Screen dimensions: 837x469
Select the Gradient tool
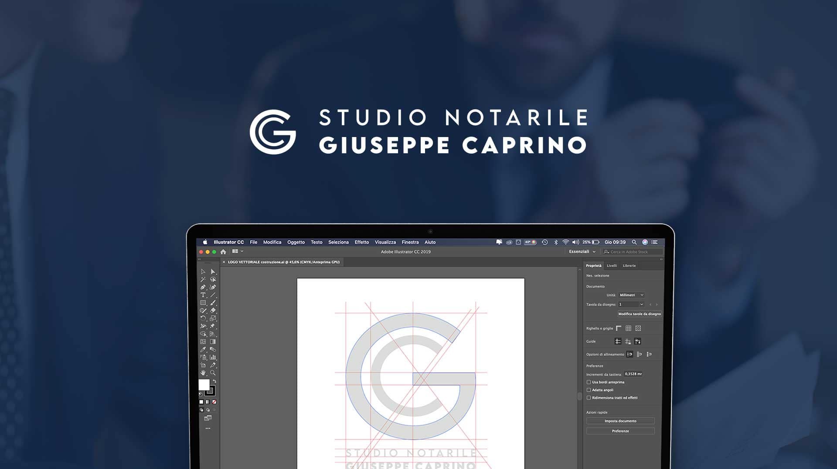pos(213,342)
